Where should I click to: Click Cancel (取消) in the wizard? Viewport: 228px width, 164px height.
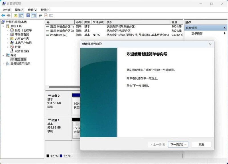coord(201,144)
